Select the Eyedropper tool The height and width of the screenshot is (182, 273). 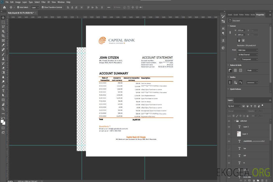pos(3,45)
